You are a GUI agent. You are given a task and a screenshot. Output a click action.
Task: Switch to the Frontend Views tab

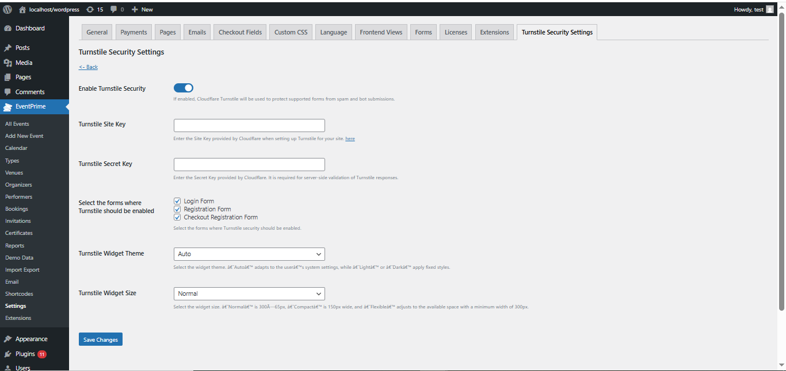[381, 32]
